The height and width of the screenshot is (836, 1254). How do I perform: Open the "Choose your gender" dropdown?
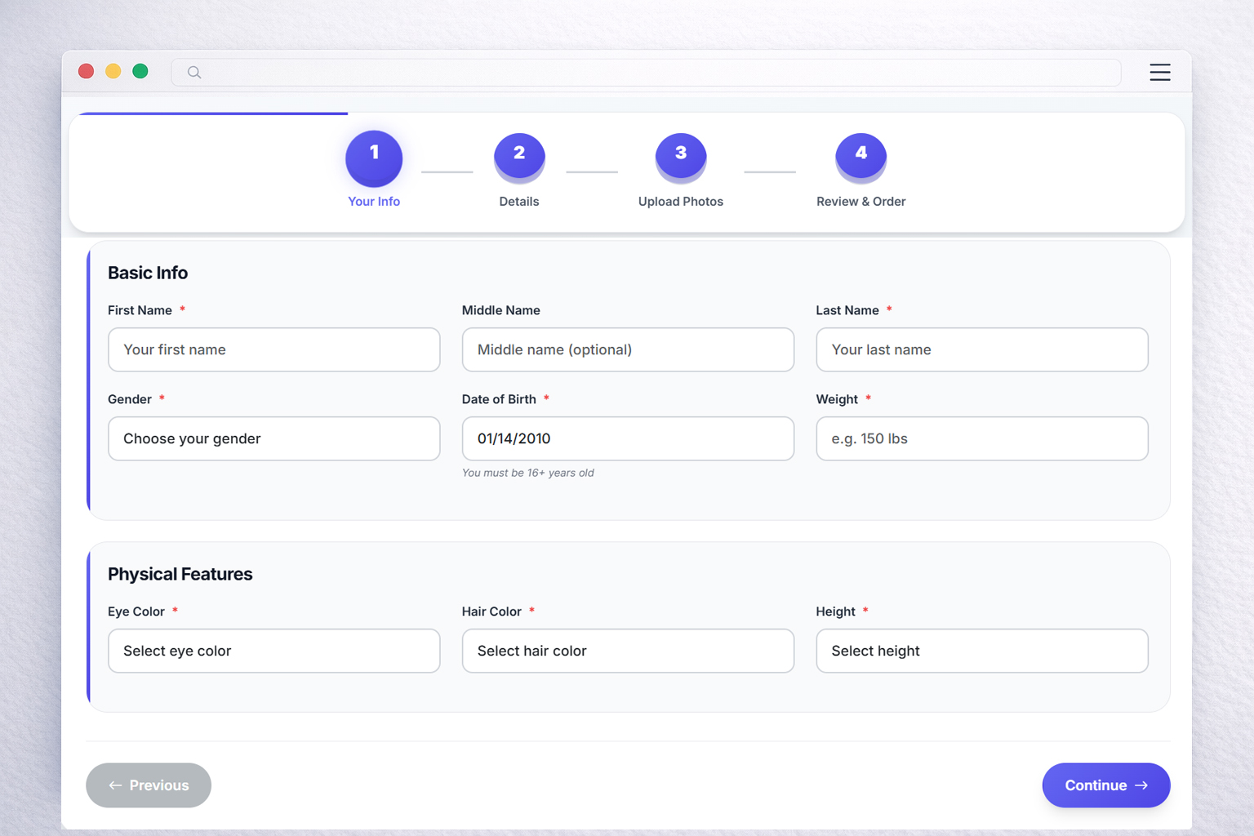(273, 438)
